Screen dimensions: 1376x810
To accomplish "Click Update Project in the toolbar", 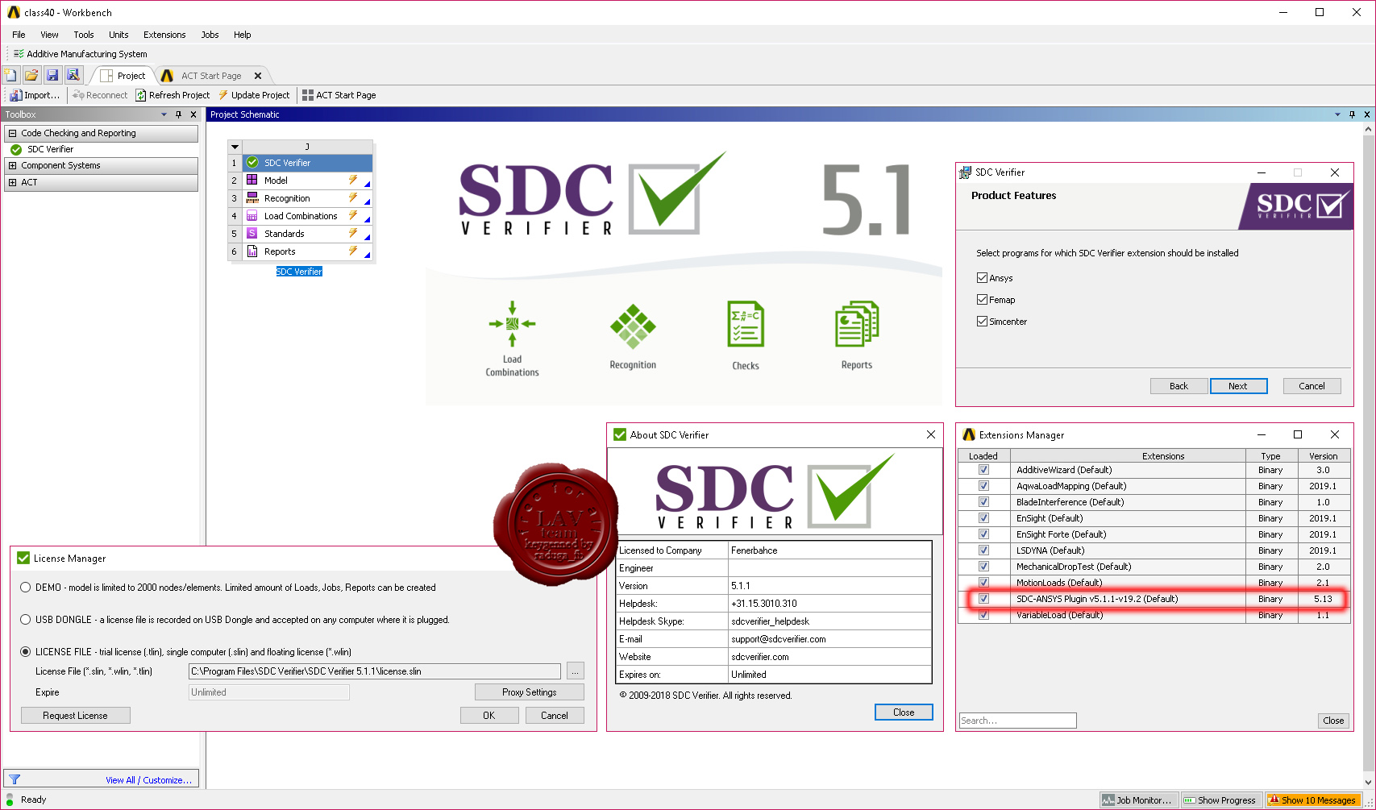I will 253,95.
